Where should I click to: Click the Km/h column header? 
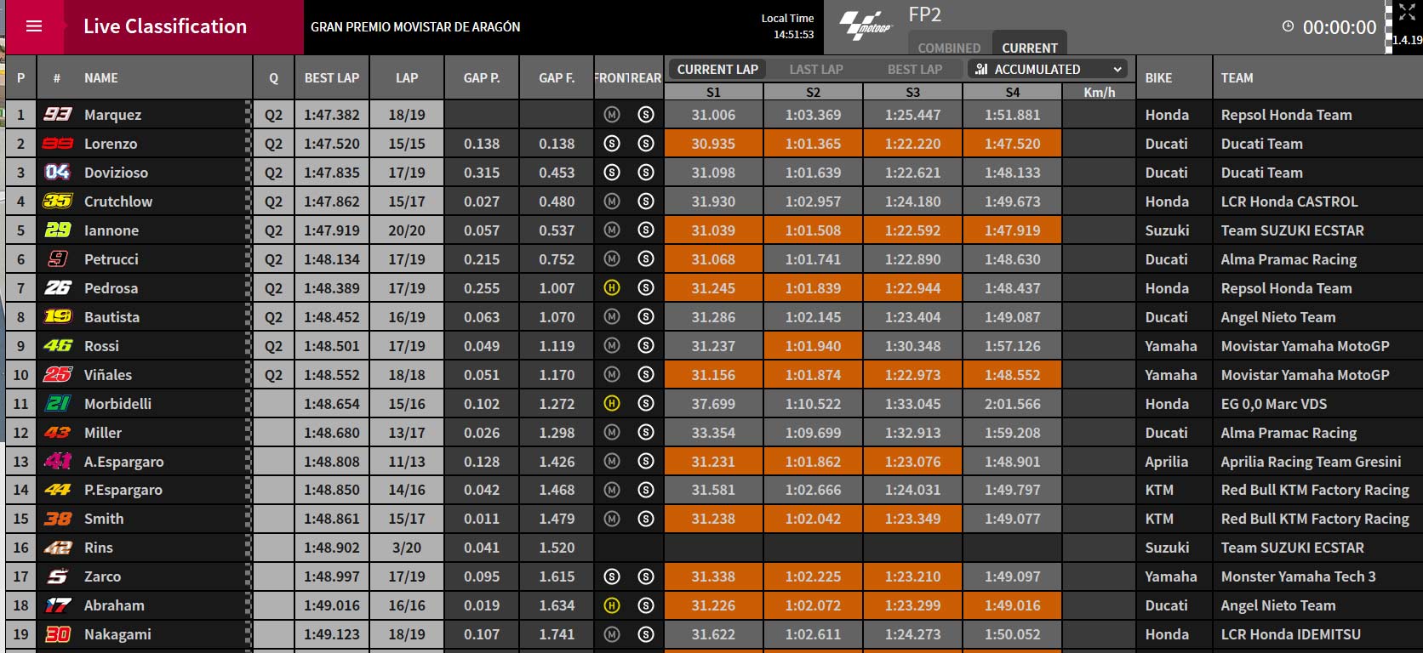[x=1099, y=92]
